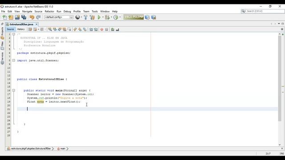
Task: Collapse the main method fold at line 16
Action: pyautogui.click(x=14, y=90)
